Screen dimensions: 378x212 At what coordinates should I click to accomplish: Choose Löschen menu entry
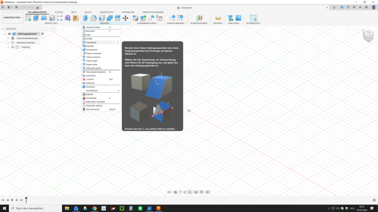pos(101,79)
